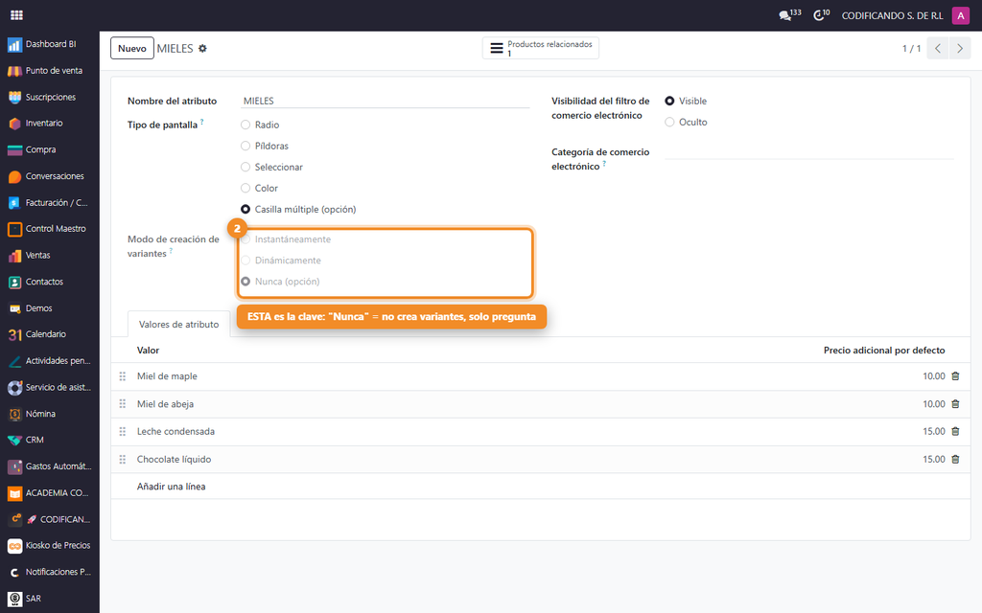Click the 15.00 price for Leche condensada
Viewport: 982px width, 613px height.
[934, 432]
